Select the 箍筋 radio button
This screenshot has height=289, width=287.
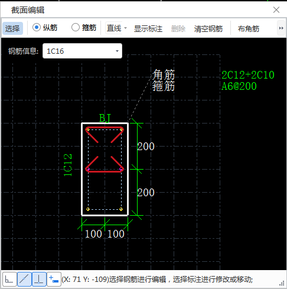(84, 28)
